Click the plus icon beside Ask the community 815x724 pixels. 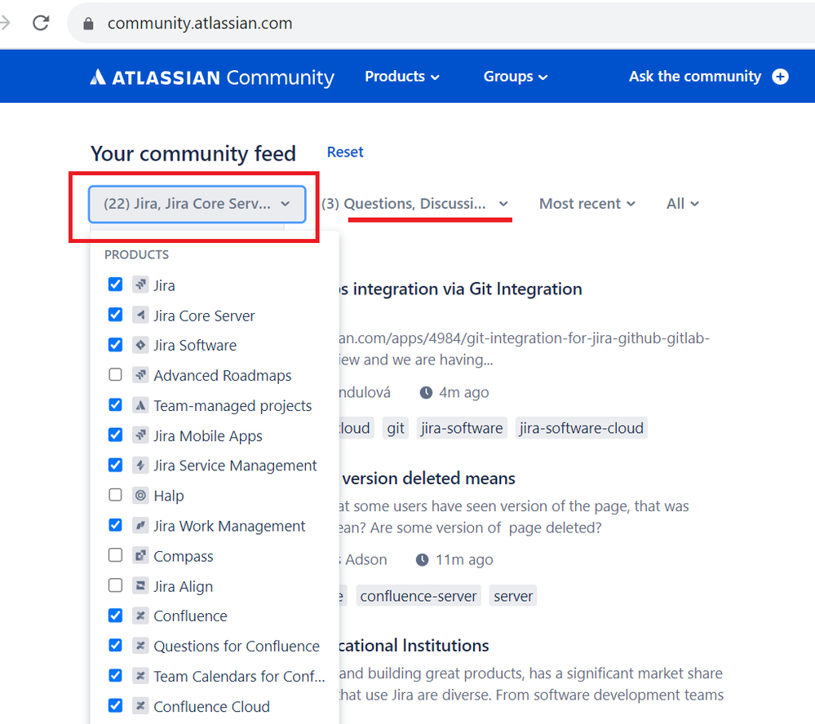780,77
